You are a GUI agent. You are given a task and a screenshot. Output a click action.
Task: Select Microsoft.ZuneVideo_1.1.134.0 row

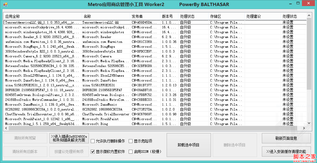(x=155, y=80)
